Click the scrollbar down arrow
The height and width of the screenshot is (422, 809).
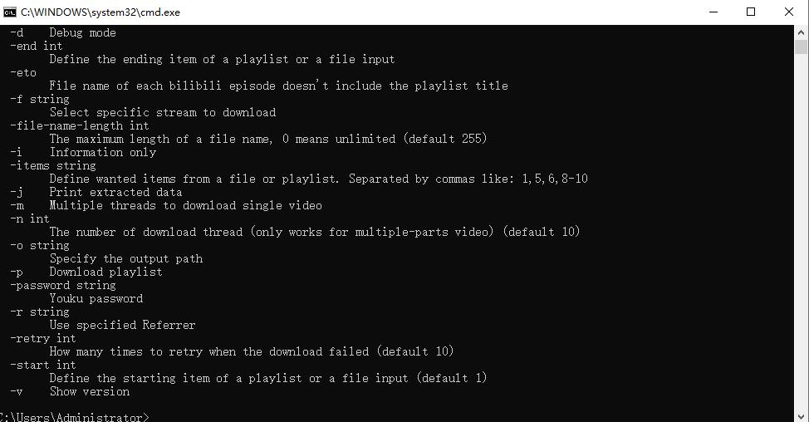pyautogui.click(x=802, y=415)
